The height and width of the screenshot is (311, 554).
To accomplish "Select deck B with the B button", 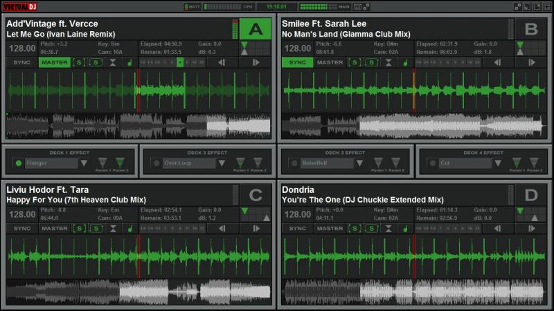I will [x=531, y=29].
